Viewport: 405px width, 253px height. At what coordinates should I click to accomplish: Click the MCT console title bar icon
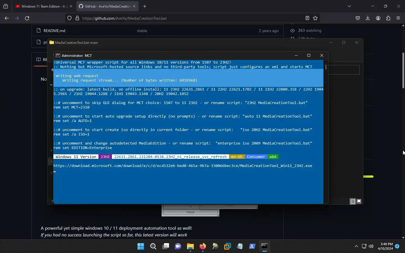click(58, 56)
